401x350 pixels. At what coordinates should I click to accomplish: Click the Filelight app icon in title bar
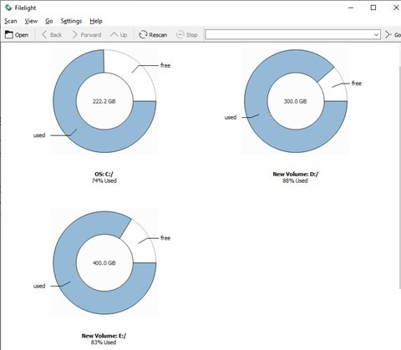[8, 8]
